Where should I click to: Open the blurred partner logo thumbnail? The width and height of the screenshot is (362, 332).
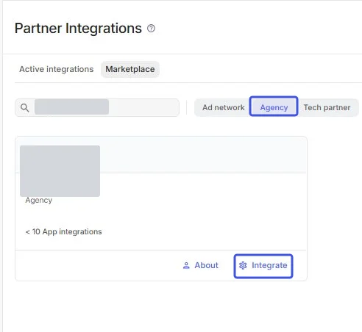pos(60,171)
